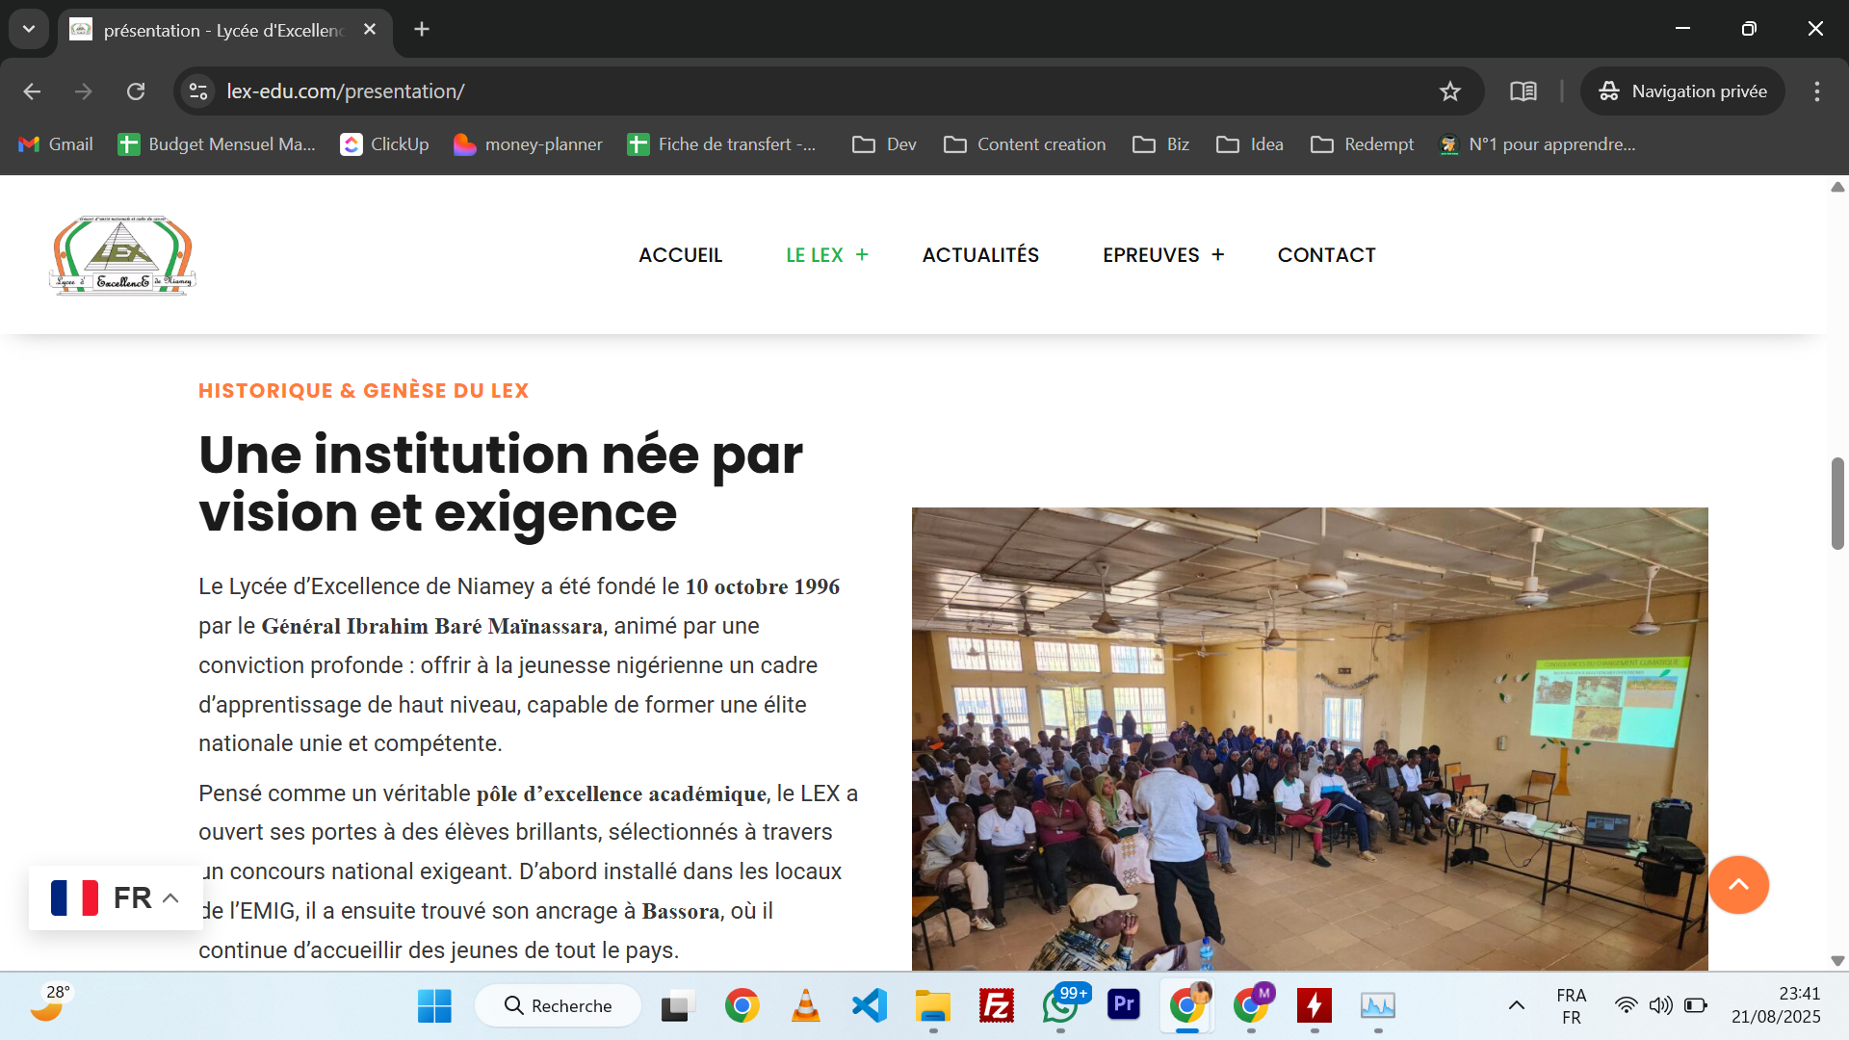Go to ACTUALITÉS menu item
Viewport: 1849px width, 1040px height.
(980, 255)
